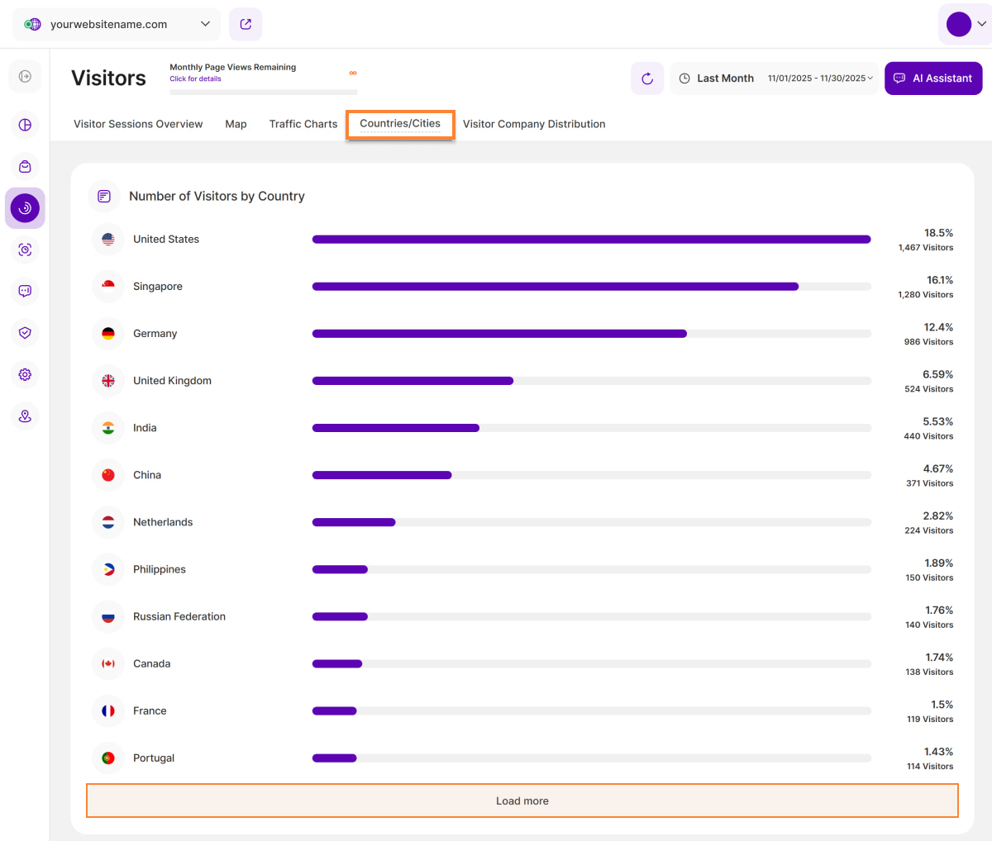The width and height of the screenshot is (992, 841).
Task: Click the refresh data icon
Action: (x=647, y=78)
